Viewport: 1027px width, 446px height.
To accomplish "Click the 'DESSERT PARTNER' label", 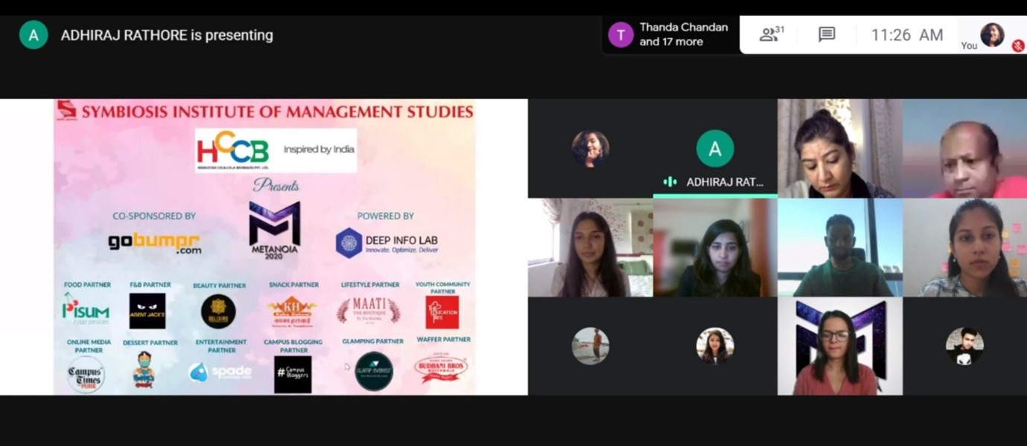I will (150, 343).
